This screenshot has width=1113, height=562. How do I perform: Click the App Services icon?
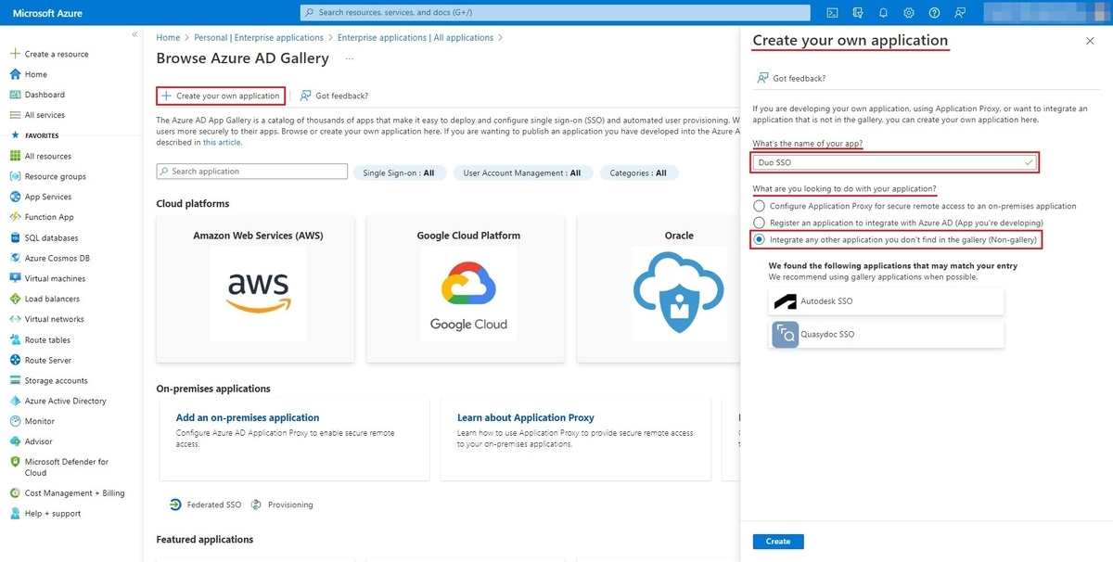click(15, 197)
